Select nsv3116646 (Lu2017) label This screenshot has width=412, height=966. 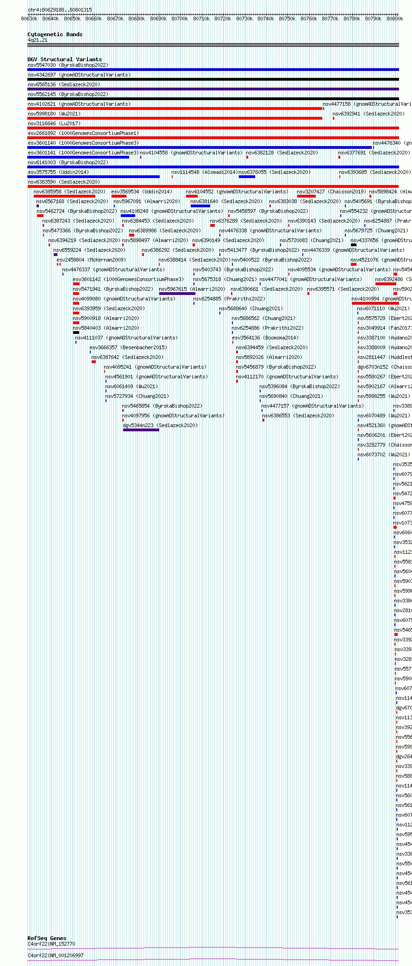point(54,123)
